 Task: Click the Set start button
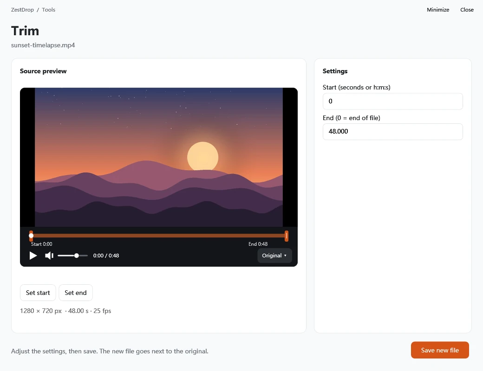coord(38,293)
